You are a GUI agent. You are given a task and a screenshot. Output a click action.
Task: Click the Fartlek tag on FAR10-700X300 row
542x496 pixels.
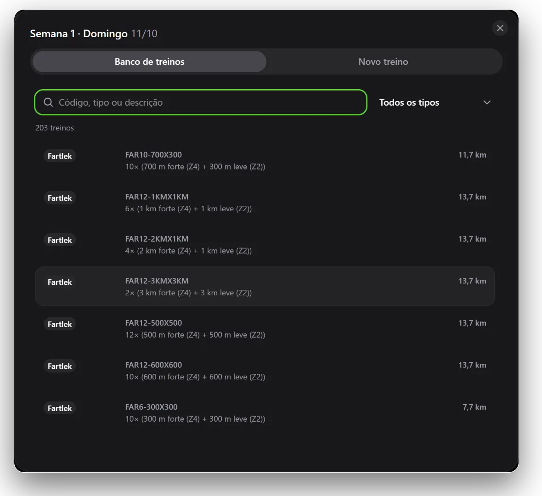(x=60, y=156)
